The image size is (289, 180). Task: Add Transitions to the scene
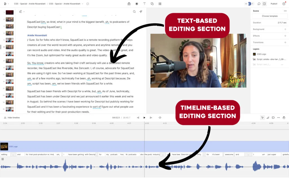click(285, 42)
